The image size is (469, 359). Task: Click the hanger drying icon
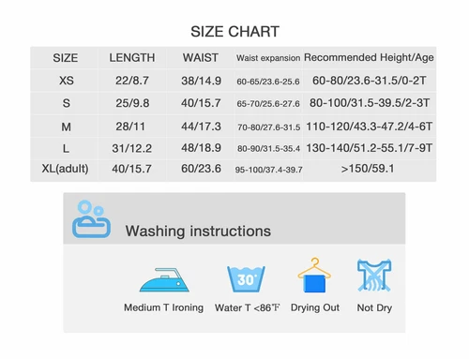[314, 275]
